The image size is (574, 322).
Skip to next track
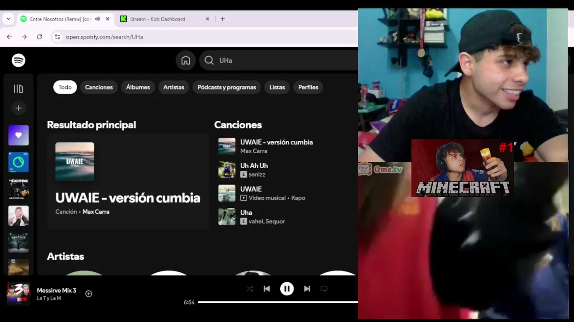tap(307, 289)
